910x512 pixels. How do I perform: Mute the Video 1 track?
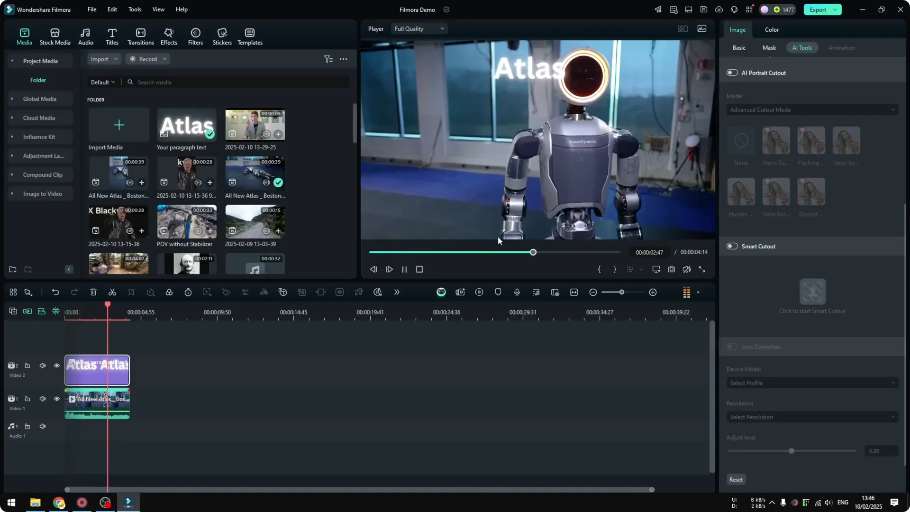click(x=43, y=399)
